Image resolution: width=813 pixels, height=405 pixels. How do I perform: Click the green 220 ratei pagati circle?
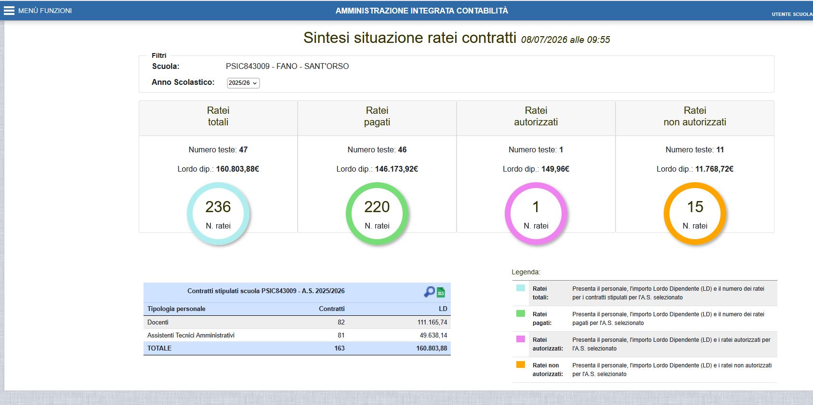pyautogui.click(x=377, y=214)
